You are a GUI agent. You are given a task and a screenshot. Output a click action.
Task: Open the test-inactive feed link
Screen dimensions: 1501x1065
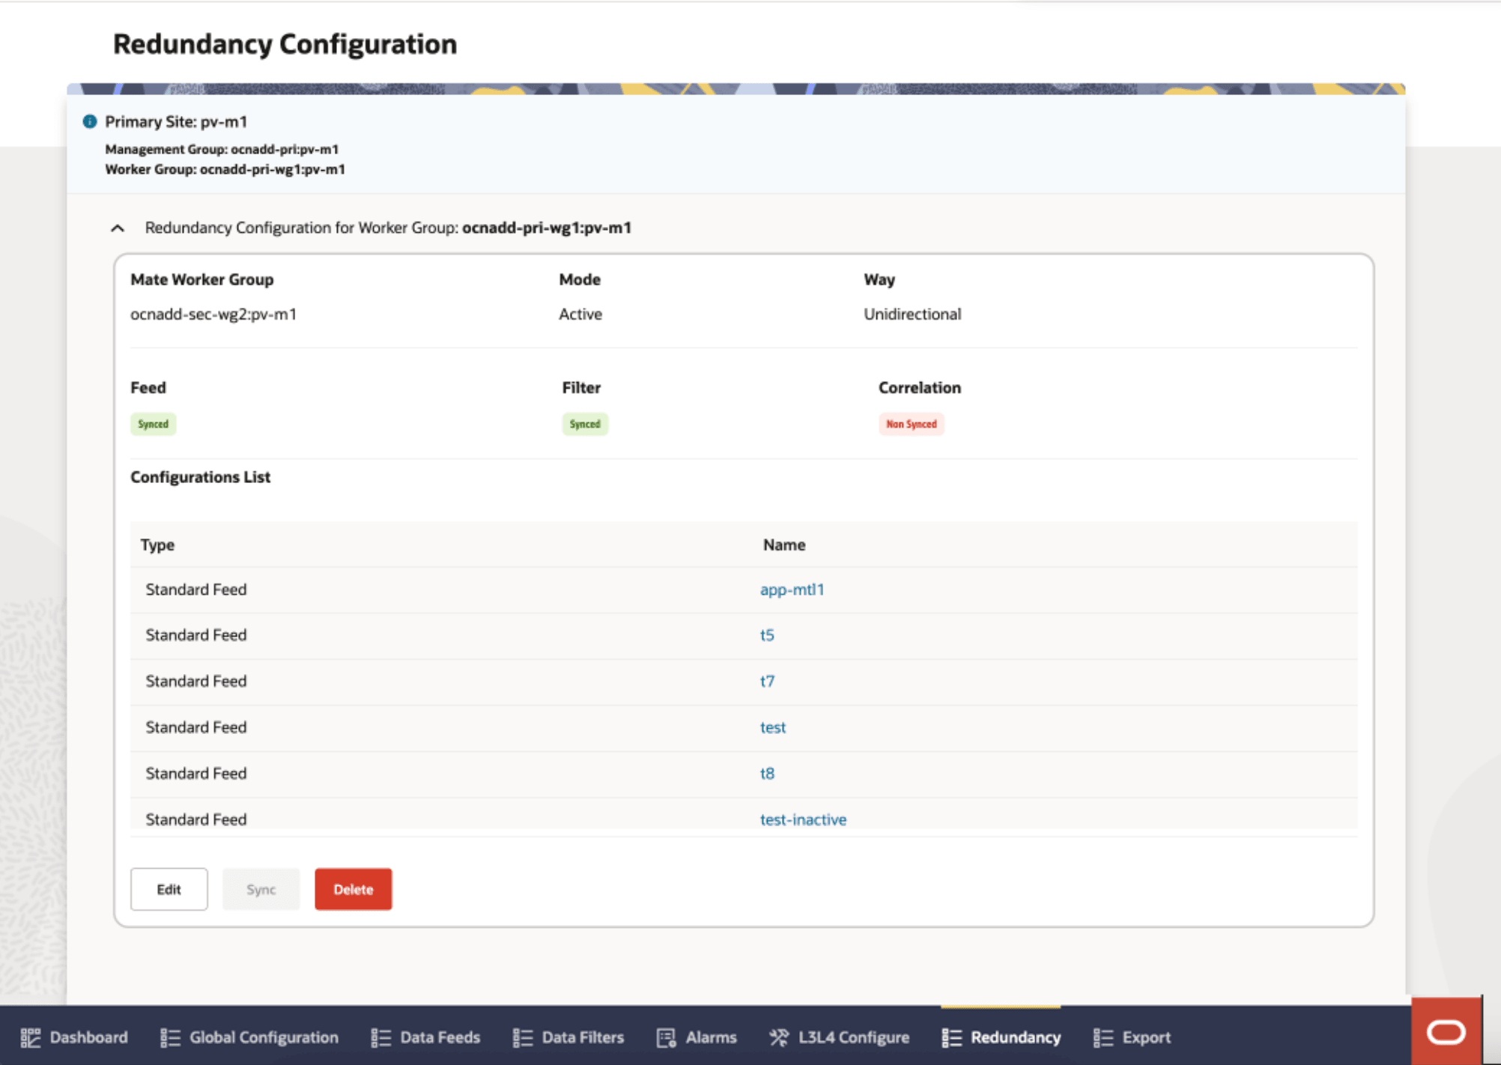point(803,819)
